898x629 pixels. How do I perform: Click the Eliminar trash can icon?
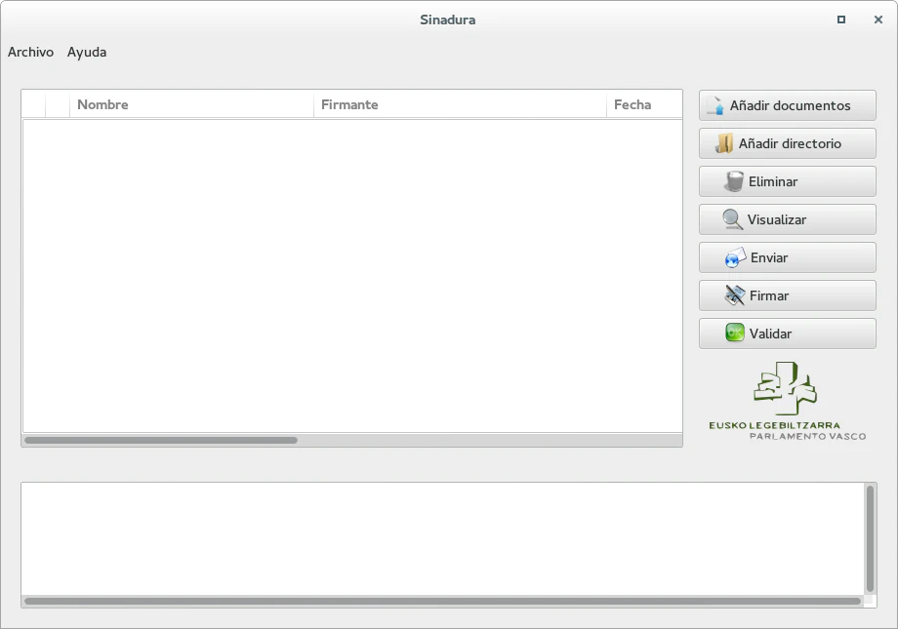[734, 181]
